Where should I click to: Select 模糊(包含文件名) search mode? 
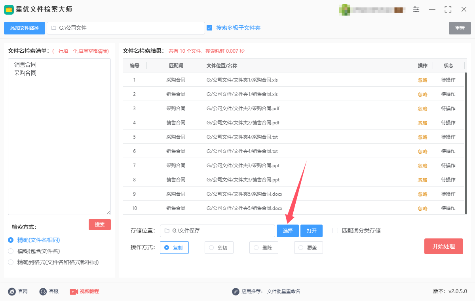point(11,251)
